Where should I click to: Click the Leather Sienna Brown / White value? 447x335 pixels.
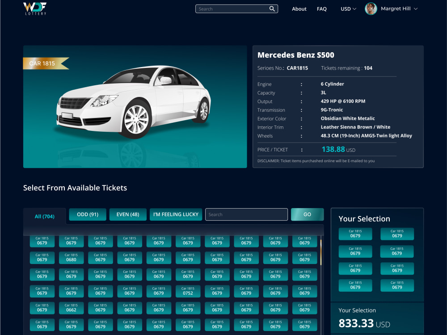pos(355,127)
